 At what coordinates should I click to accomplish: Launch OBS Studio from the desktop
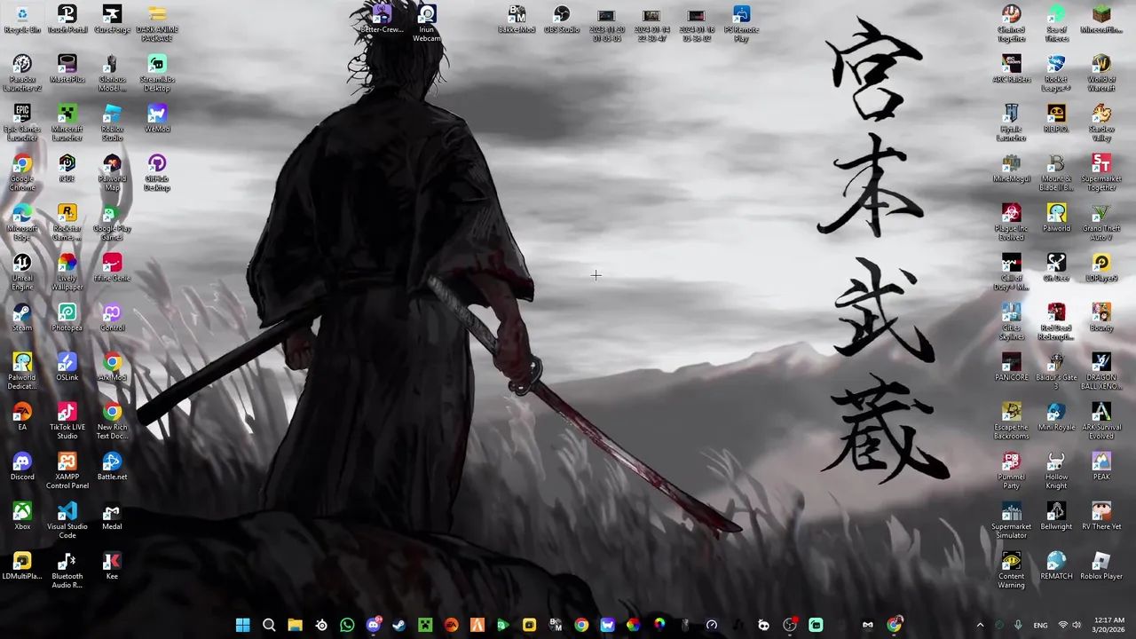click(562, 20)
